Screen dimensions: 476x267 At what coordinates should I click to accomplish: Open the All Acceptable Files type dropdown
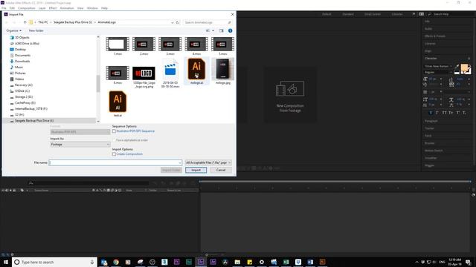(208, 163)
